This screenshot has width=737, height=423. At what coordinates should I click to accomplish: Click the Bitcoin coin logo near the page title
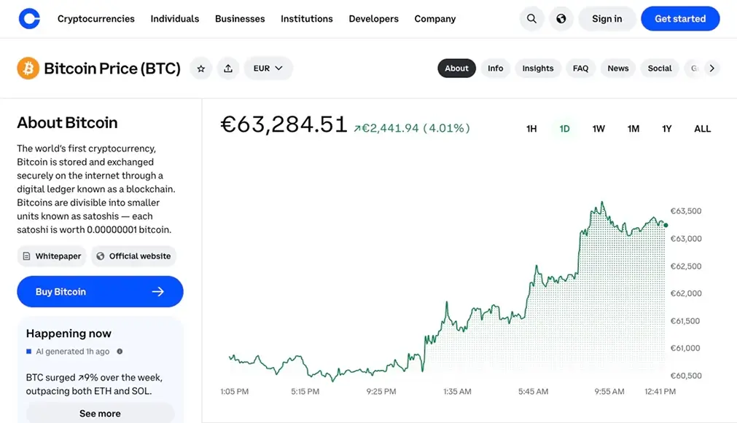(28, 68)
